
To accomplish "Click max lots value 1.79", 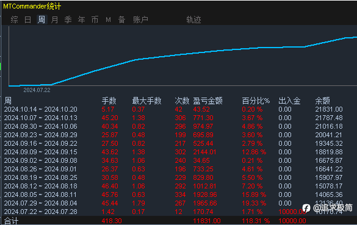I will pyautogui.click(x=139, y=203).
